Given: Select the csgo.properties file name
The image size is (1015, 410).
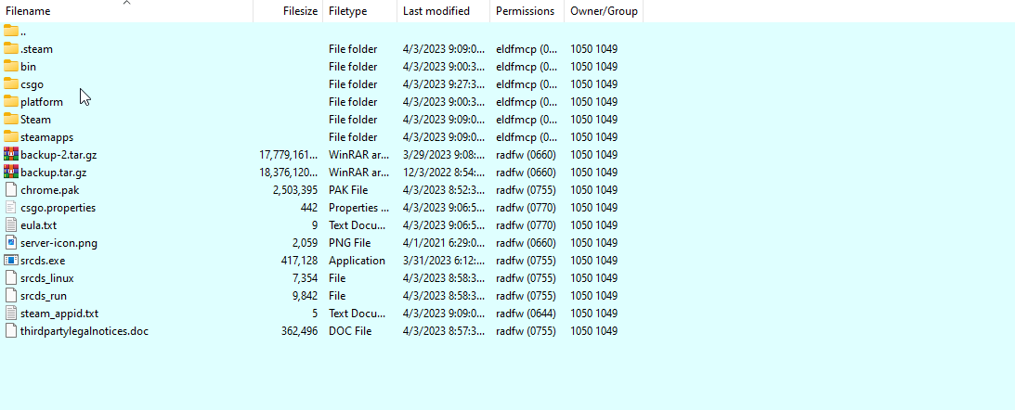Looking at the screenshot, I should pyautogui.click(x=58, y=208).
